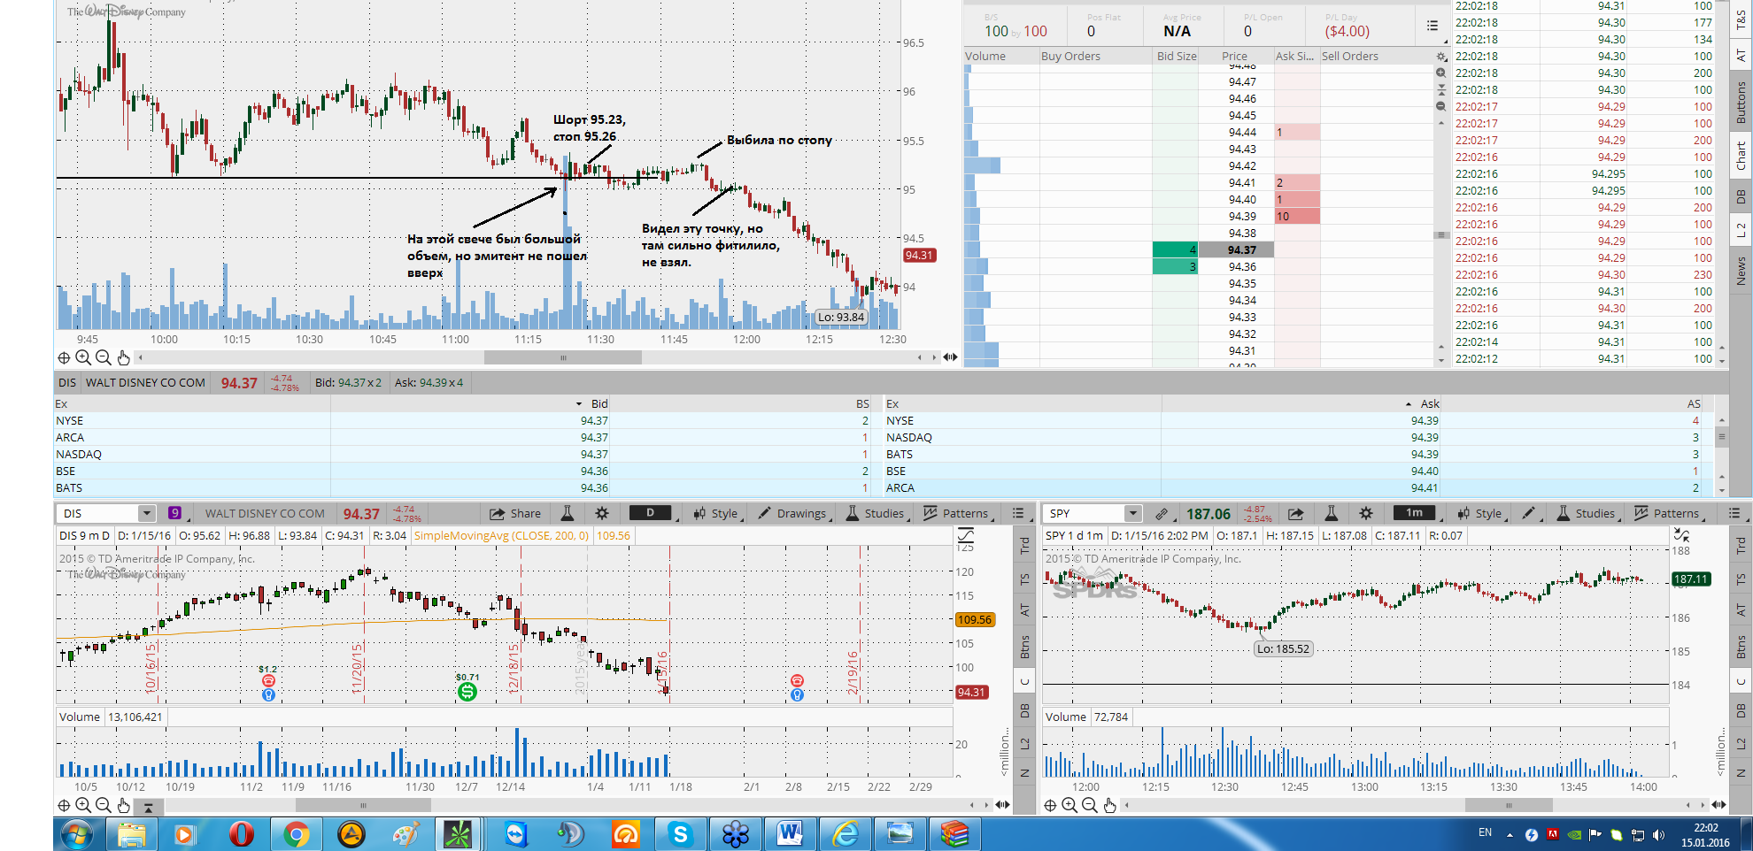The height and width of the screenshot is (851, 1753).
Task: Open Skype from taskbar
Action: click(x=680, y=834)
